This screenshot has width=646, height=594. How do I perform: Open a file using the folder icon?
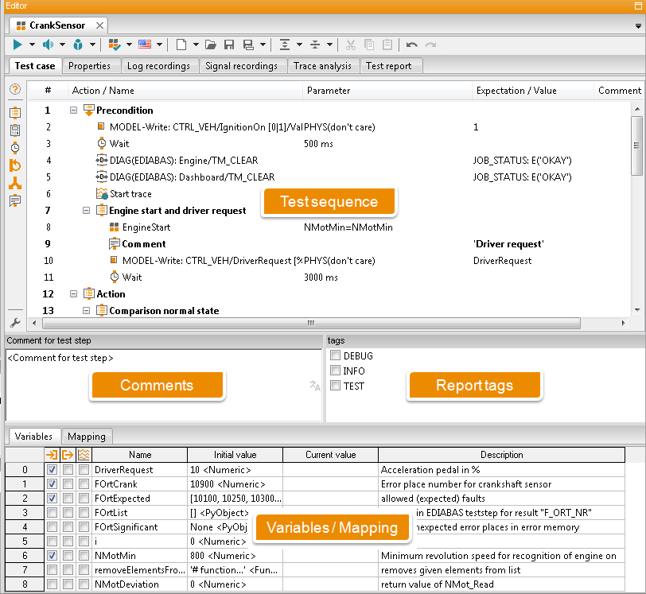(211, 45)
